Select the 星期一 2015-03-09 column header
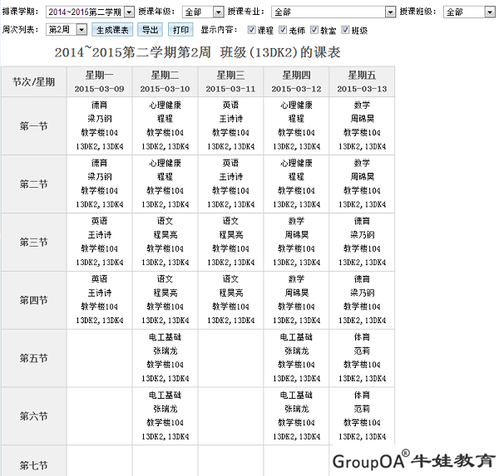Viewport: 499px width, 476px height. pyautogui.click(x=99, y=81)
